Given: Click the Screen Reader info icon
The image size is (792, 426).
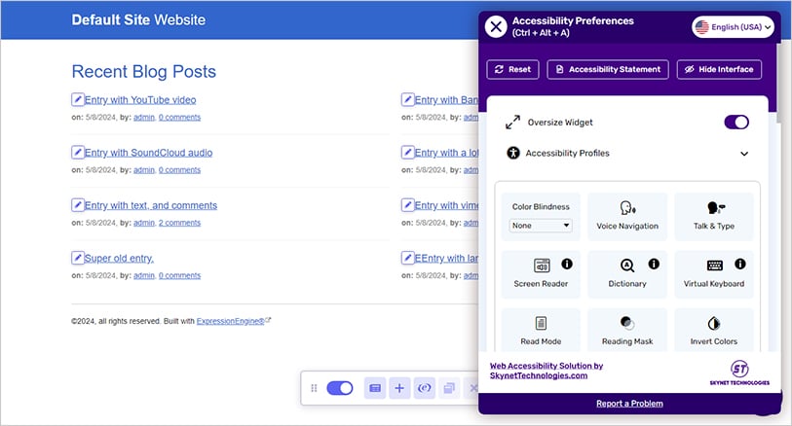Looking at the screenshot, I should click(567, 264).
